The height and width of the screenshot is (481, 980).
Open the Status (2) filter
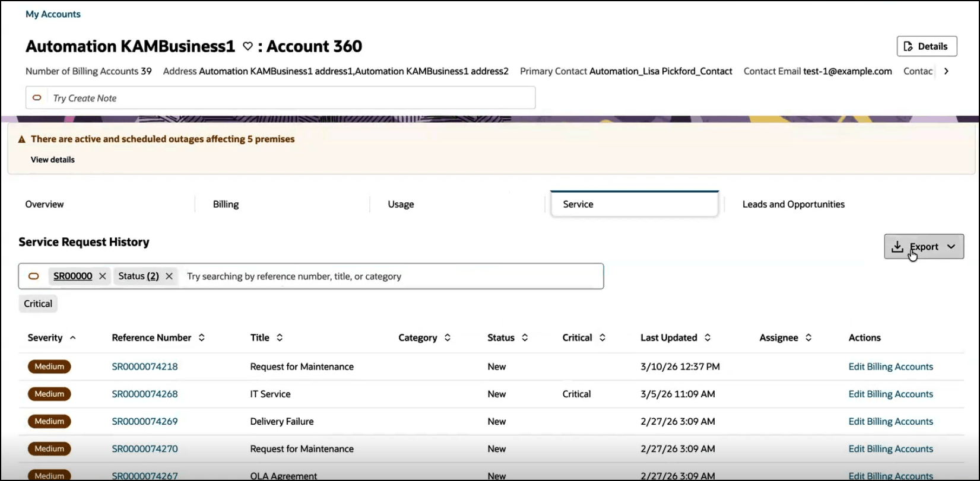(x=138, y=276)
